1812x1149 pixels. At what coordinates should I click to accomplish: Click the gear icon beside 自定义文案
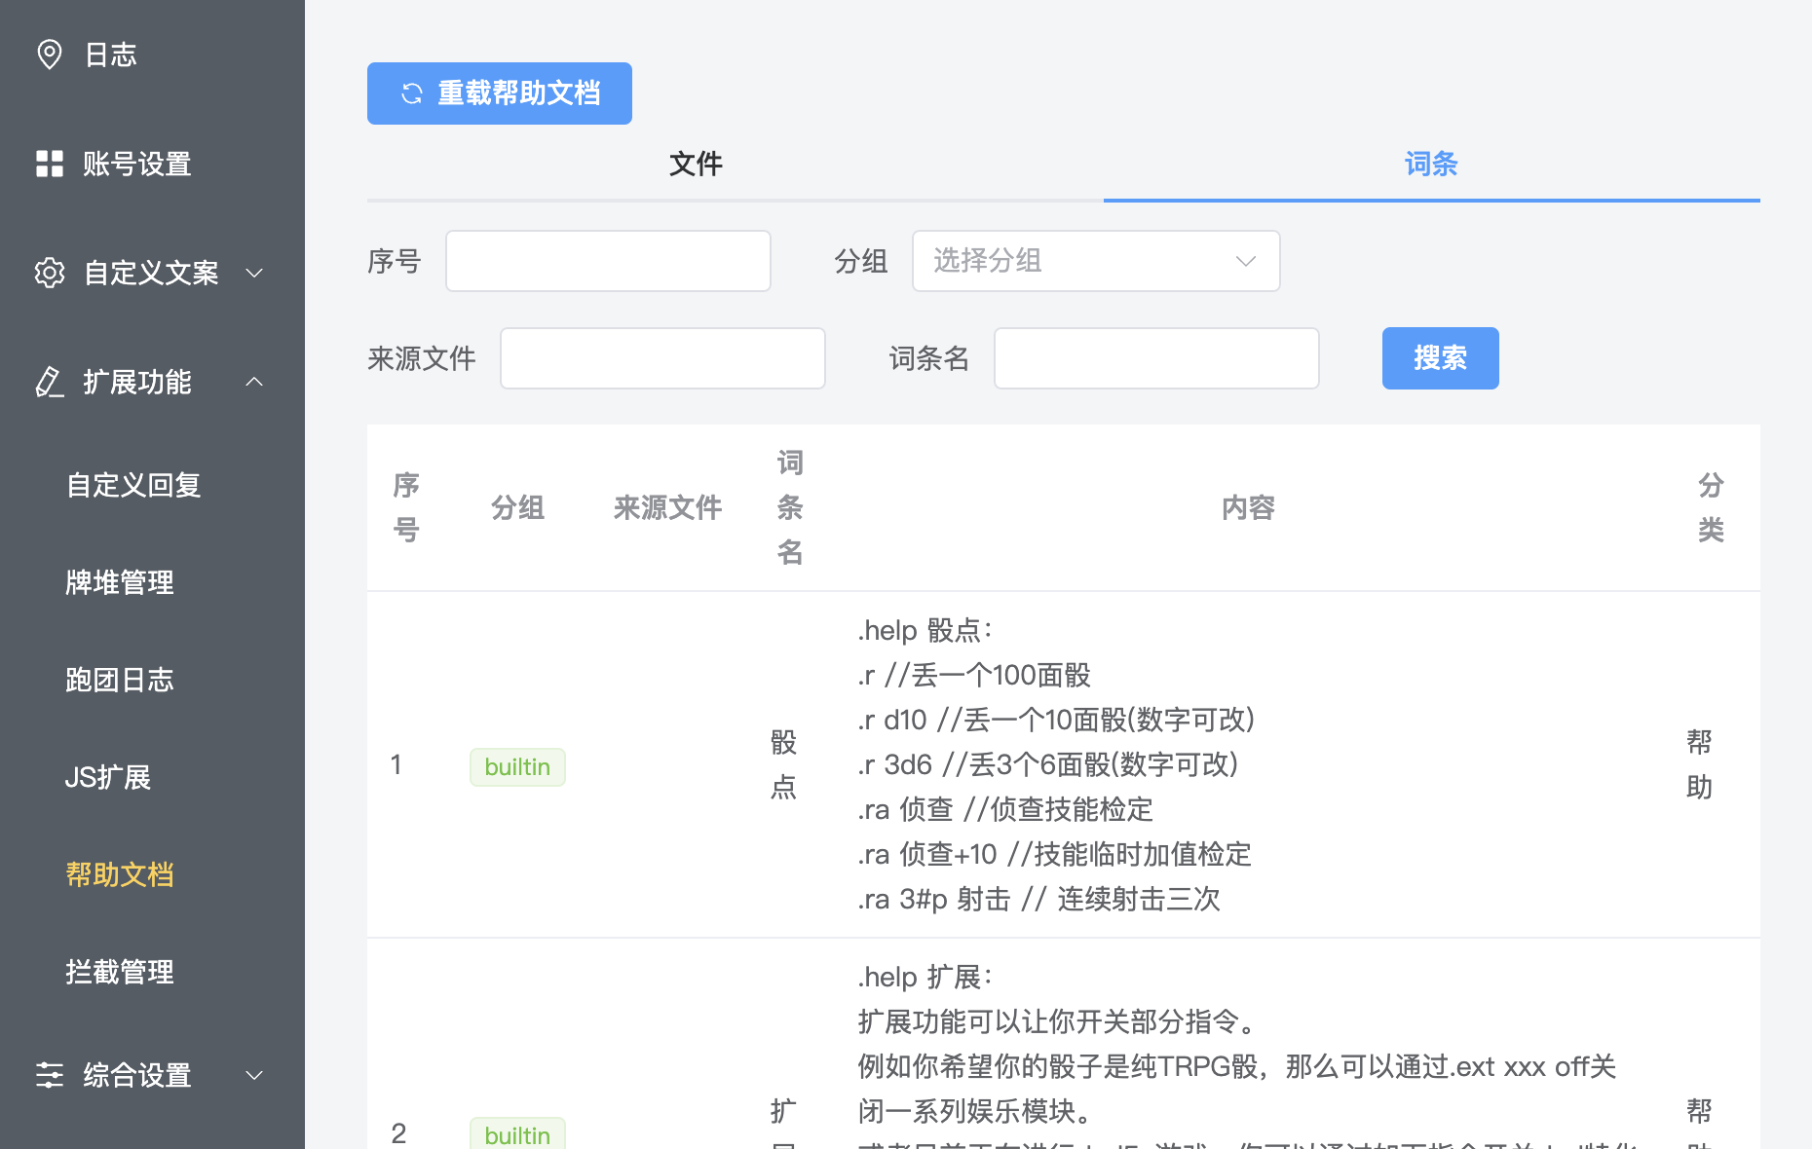(x=50, y=274)
